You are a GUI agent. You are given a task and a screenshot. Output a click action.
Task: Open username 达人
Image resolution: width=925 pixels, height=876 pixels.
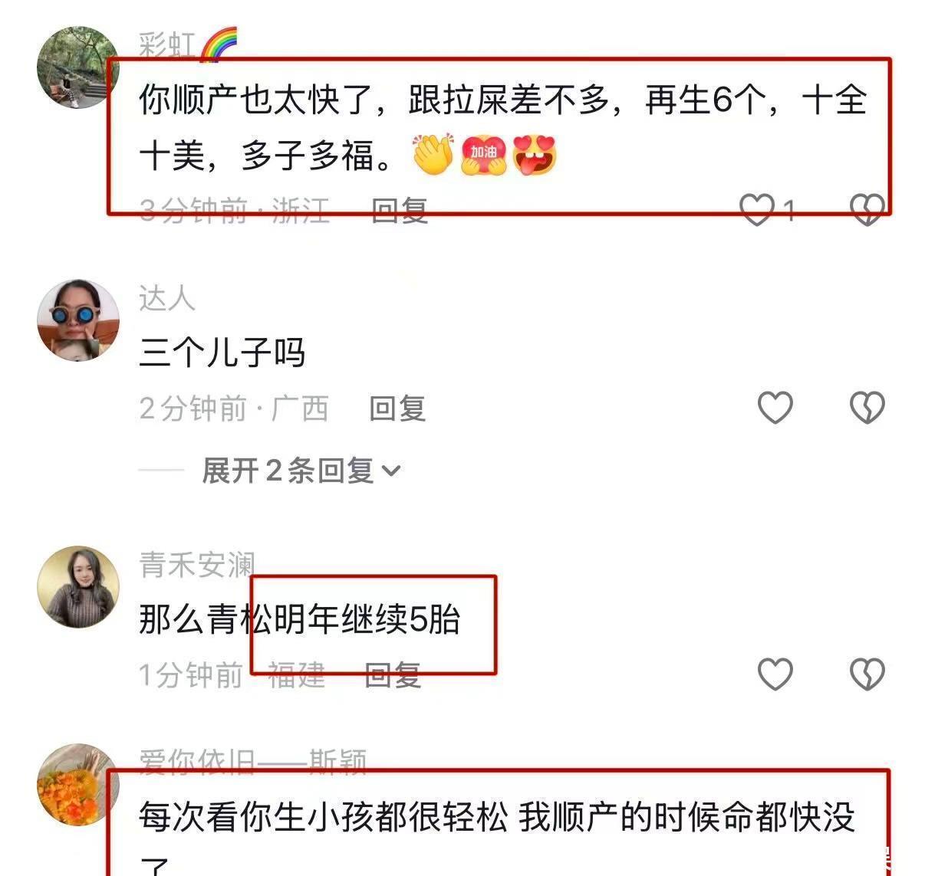167,298
